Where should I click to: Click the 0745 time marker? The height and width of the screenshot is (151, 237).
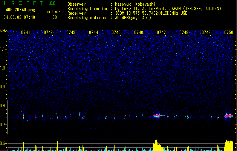pos(116,32)
